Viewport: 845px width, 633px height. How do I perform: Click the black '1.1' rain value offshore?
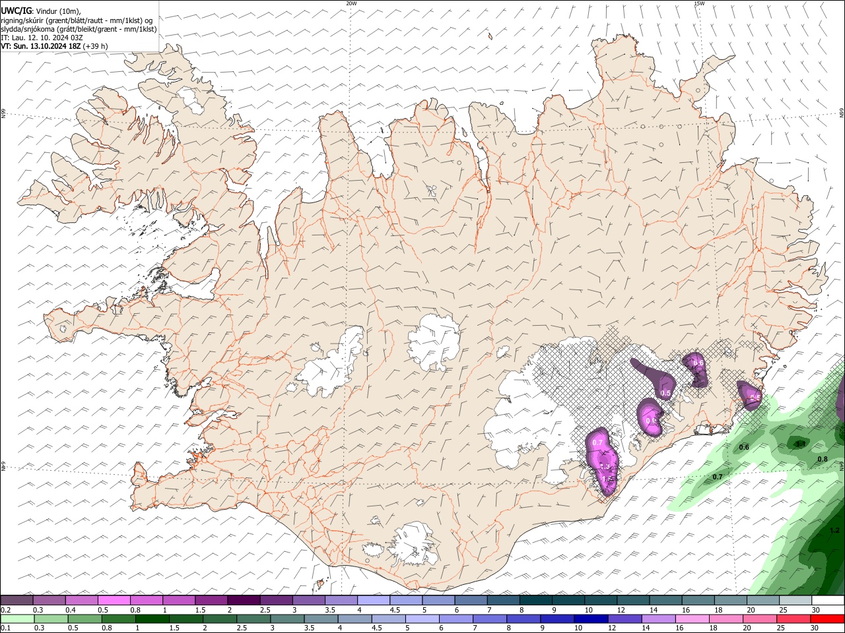pos(801,444)
